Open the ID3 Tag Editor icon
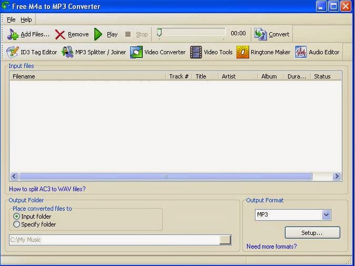 pos(13,52)
